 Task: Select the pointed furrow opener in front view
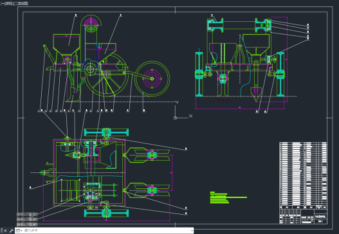[256, 93]
